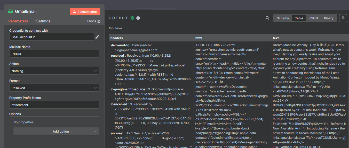Click the Mailbox Name input field
This screenshot has width=349, height=148.
(54, 54)
